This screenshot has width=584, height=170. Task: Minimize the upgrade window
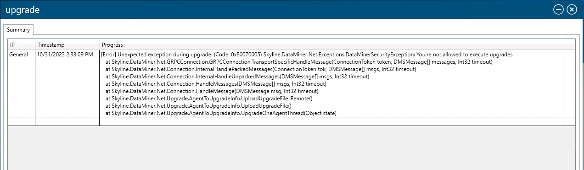[558, 10]
